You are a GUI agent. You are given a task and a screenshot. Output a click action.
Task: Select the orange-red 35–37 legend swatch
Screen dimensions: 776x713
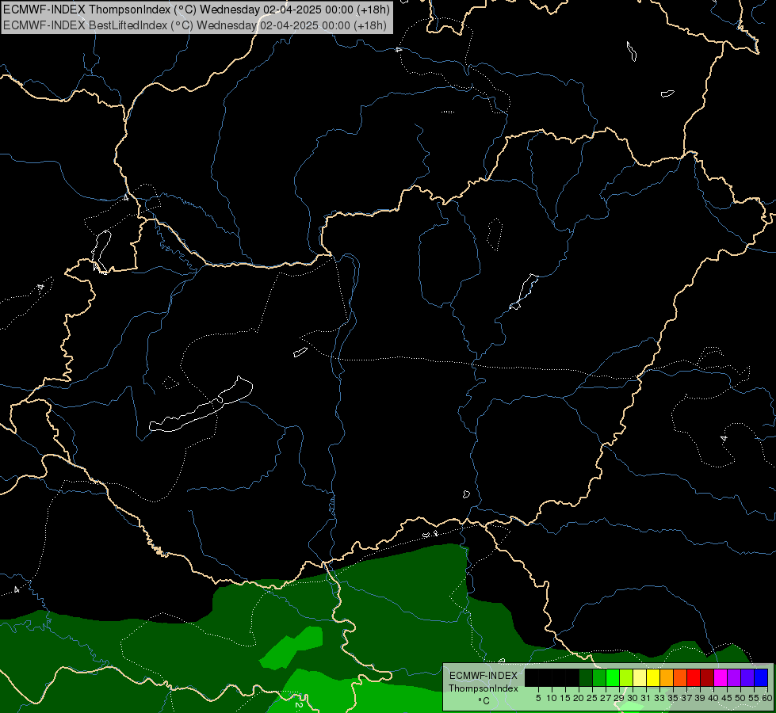tap(680, 677)
